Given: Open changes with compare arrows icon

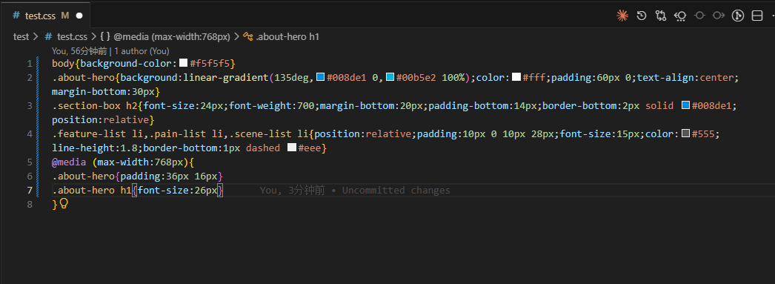Looking at the screenshot, I should tap(661, 16).
